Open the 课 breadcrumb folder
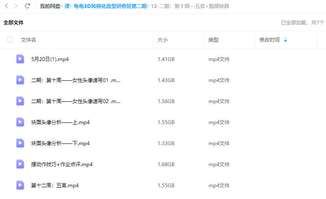Image resolution: width=326 pixels, height=199 pixels. tap(67, 6)
